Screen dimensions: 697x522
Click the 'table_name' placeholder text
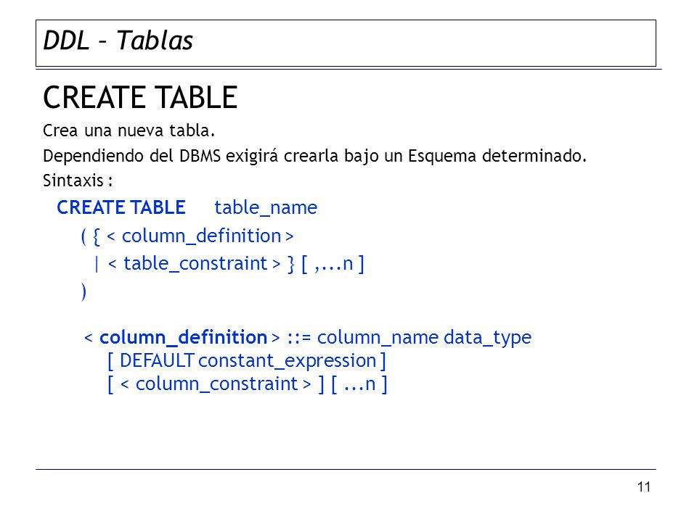266,208
